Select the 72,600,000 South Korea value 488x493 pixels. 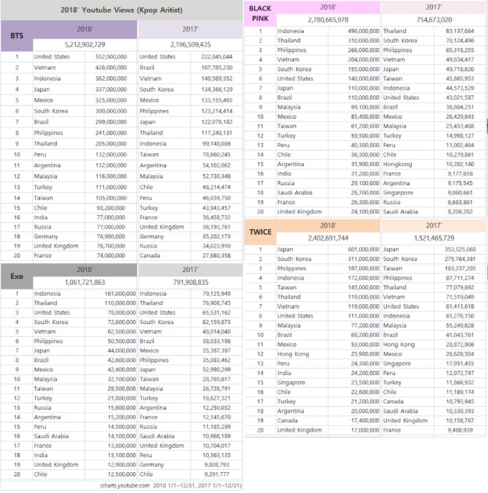click(122, 323)
